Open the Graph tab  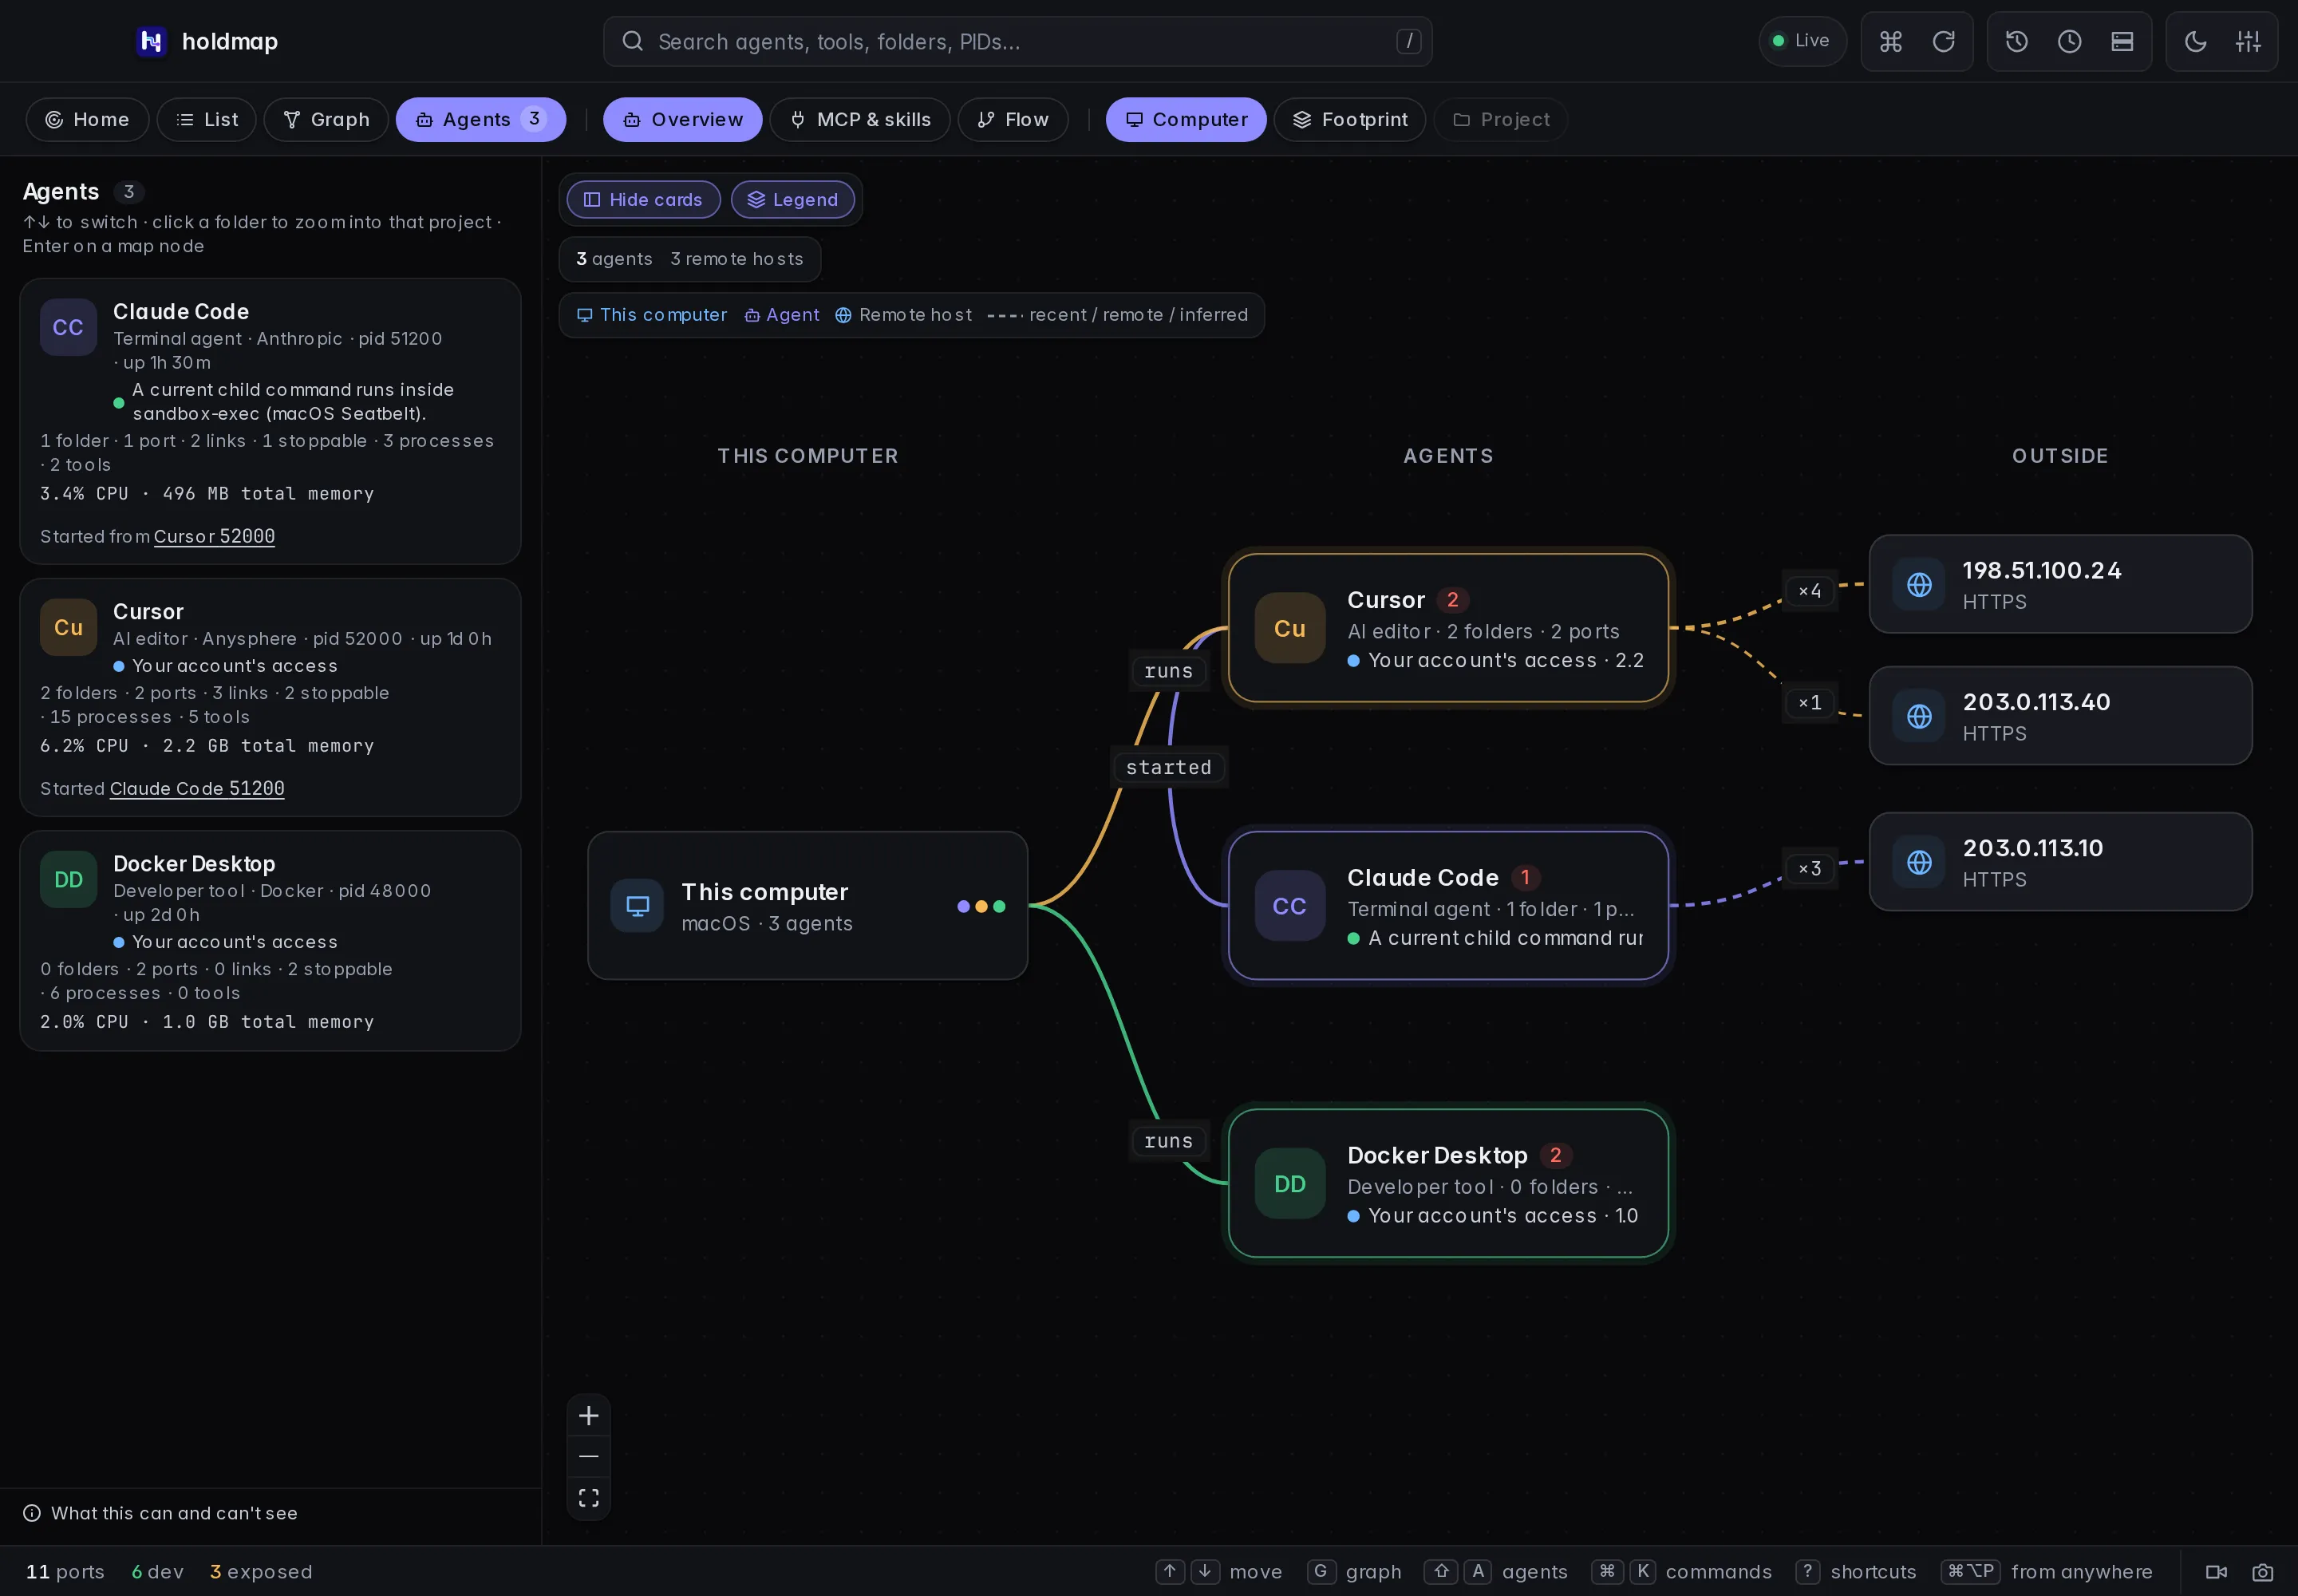326,120
